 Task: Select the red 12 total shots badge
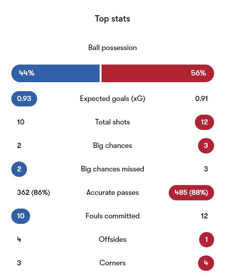pos(204,122)
